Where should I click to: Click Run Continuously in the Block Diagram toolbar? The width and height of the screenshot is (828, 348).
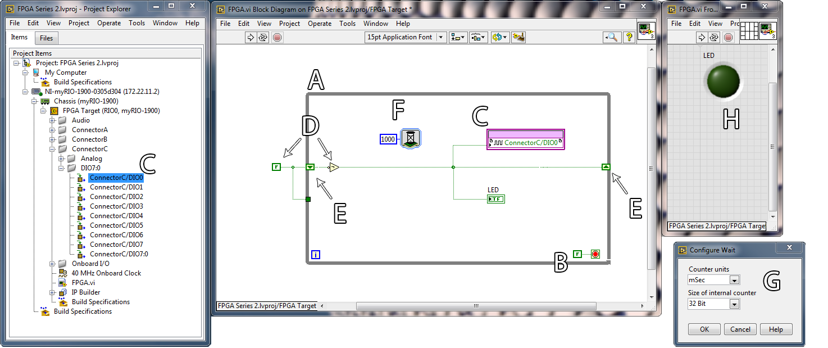[x=263, y=38]
